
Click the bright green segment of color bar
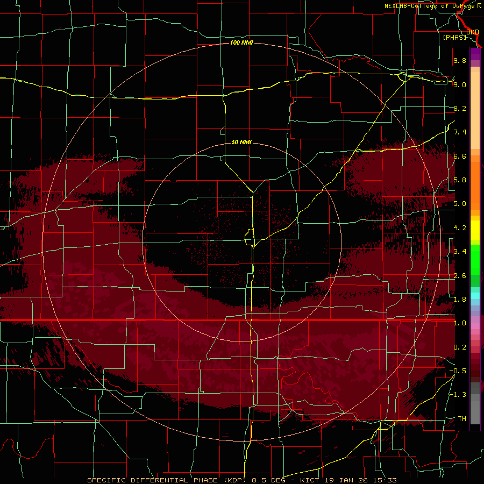(475, 259)
